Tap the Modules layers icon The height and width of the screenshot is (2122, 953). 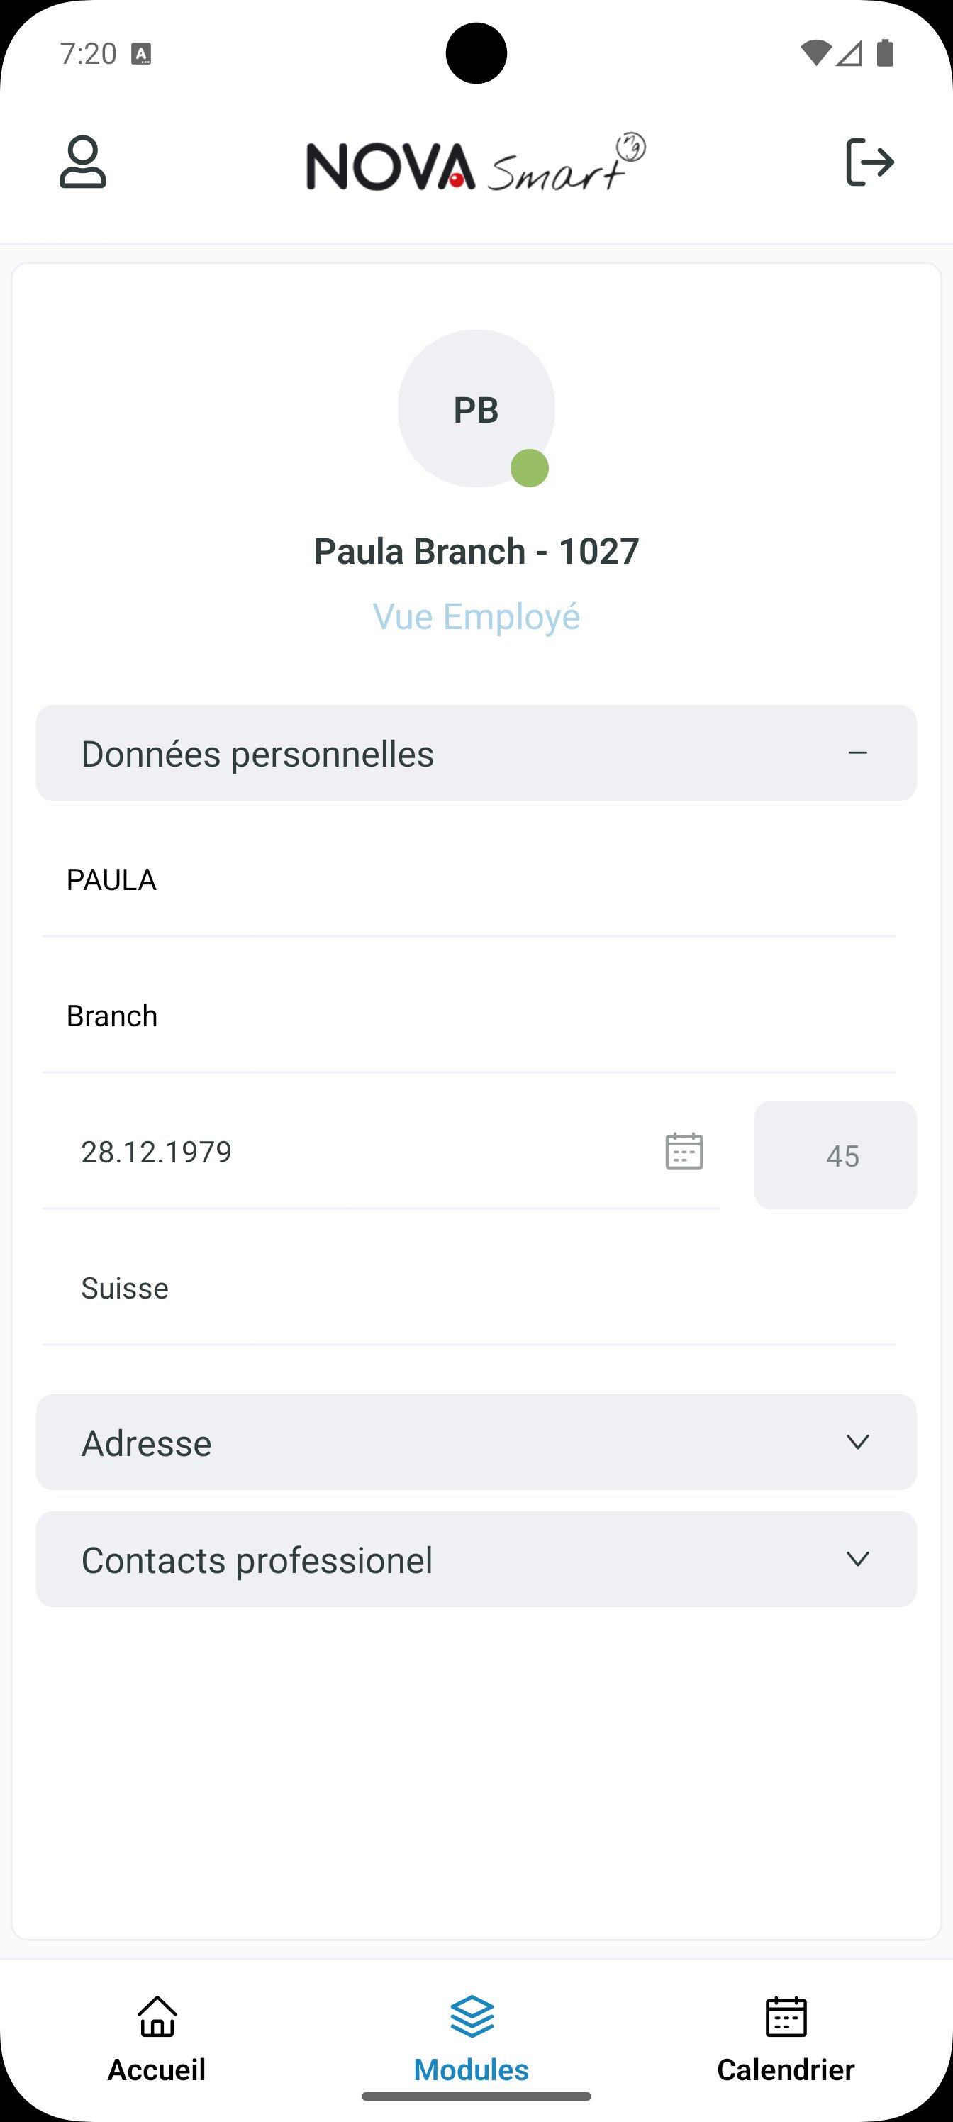[472, 2016]
